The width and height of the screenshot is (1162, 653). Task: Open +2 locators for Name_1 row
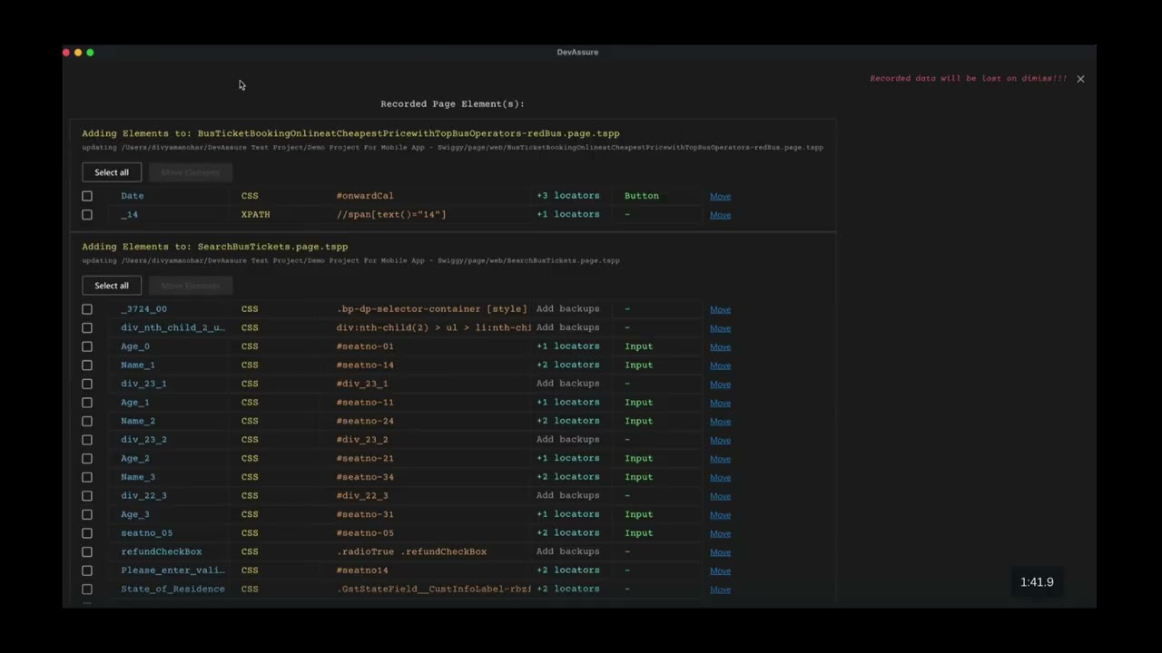pyautogui.click(x=567, y=365)
